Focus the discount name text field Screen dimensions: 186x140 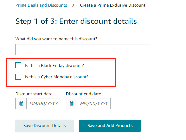pos(83,49)
